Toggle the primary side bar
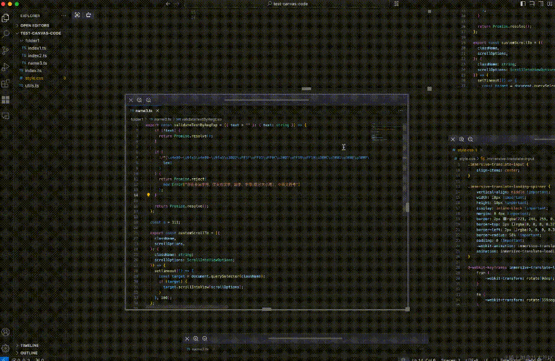 [x=523, y=4]
